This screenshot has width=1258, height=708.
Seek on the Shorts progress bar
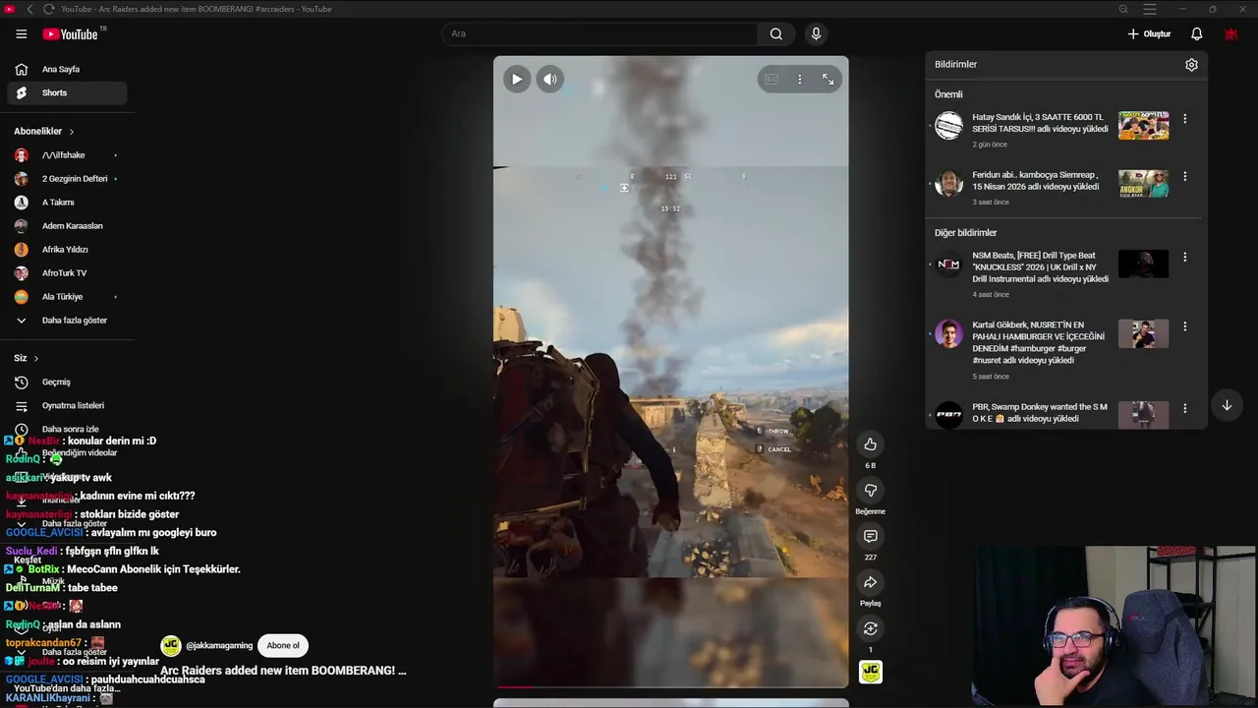point(670,686)
